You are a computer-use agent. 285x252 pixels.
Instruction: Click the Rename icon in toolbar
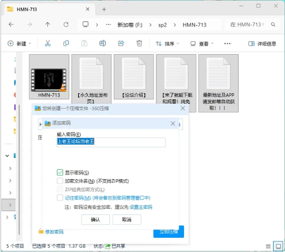pos(102,43)
